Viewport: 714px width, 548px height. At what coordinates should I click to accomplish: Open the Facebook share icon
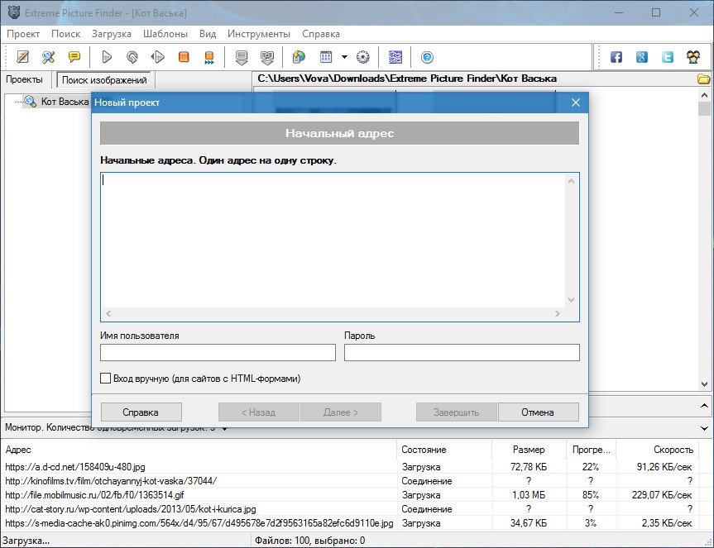616,57
